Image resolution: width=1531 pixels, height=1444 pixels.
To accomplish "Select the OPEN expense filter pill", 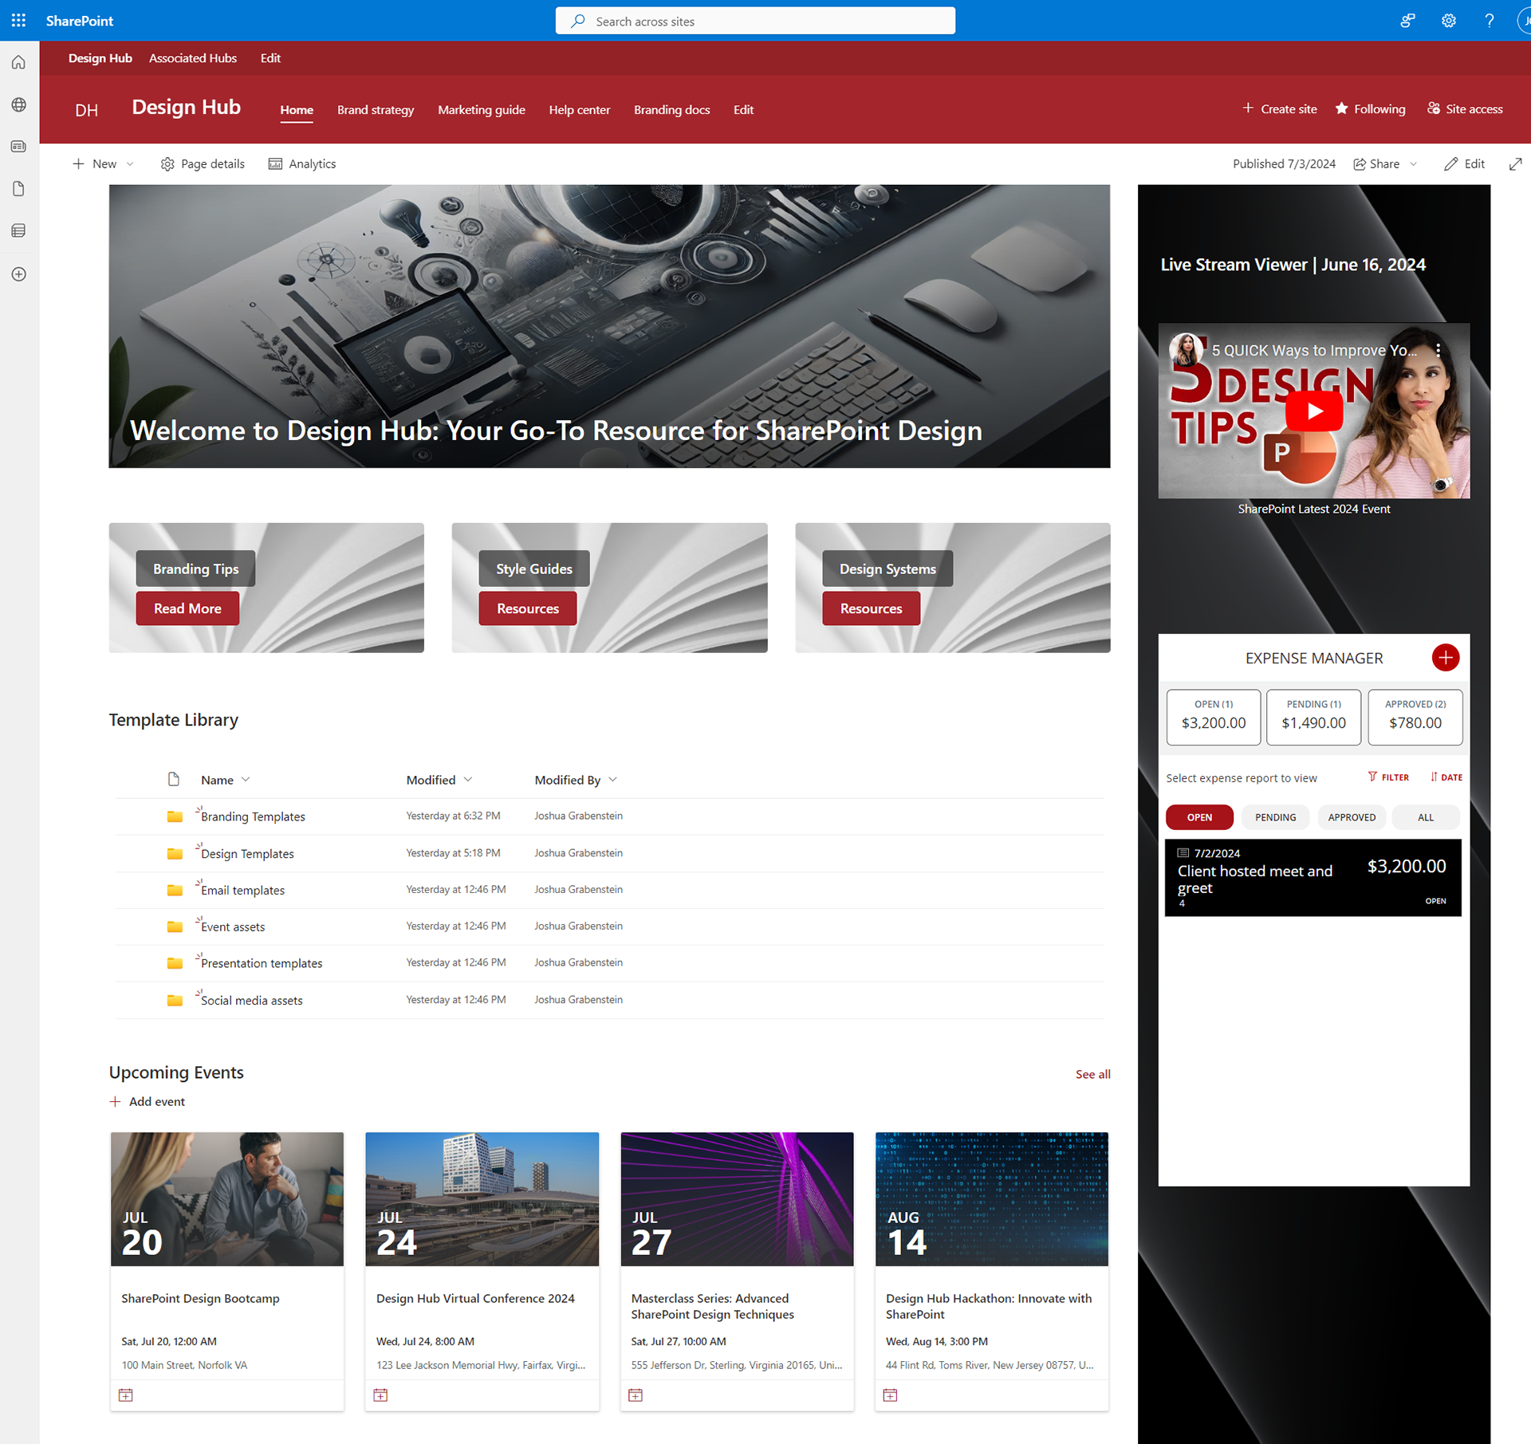I will pos(1199,817).
